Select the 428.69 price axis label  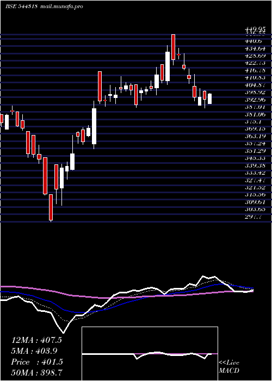pos(255,56)
